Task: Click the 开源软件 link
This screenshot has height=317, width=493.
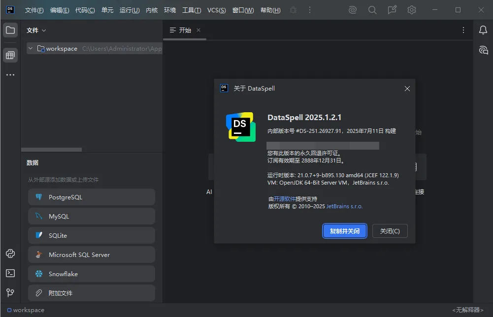Action: point(285,199)
